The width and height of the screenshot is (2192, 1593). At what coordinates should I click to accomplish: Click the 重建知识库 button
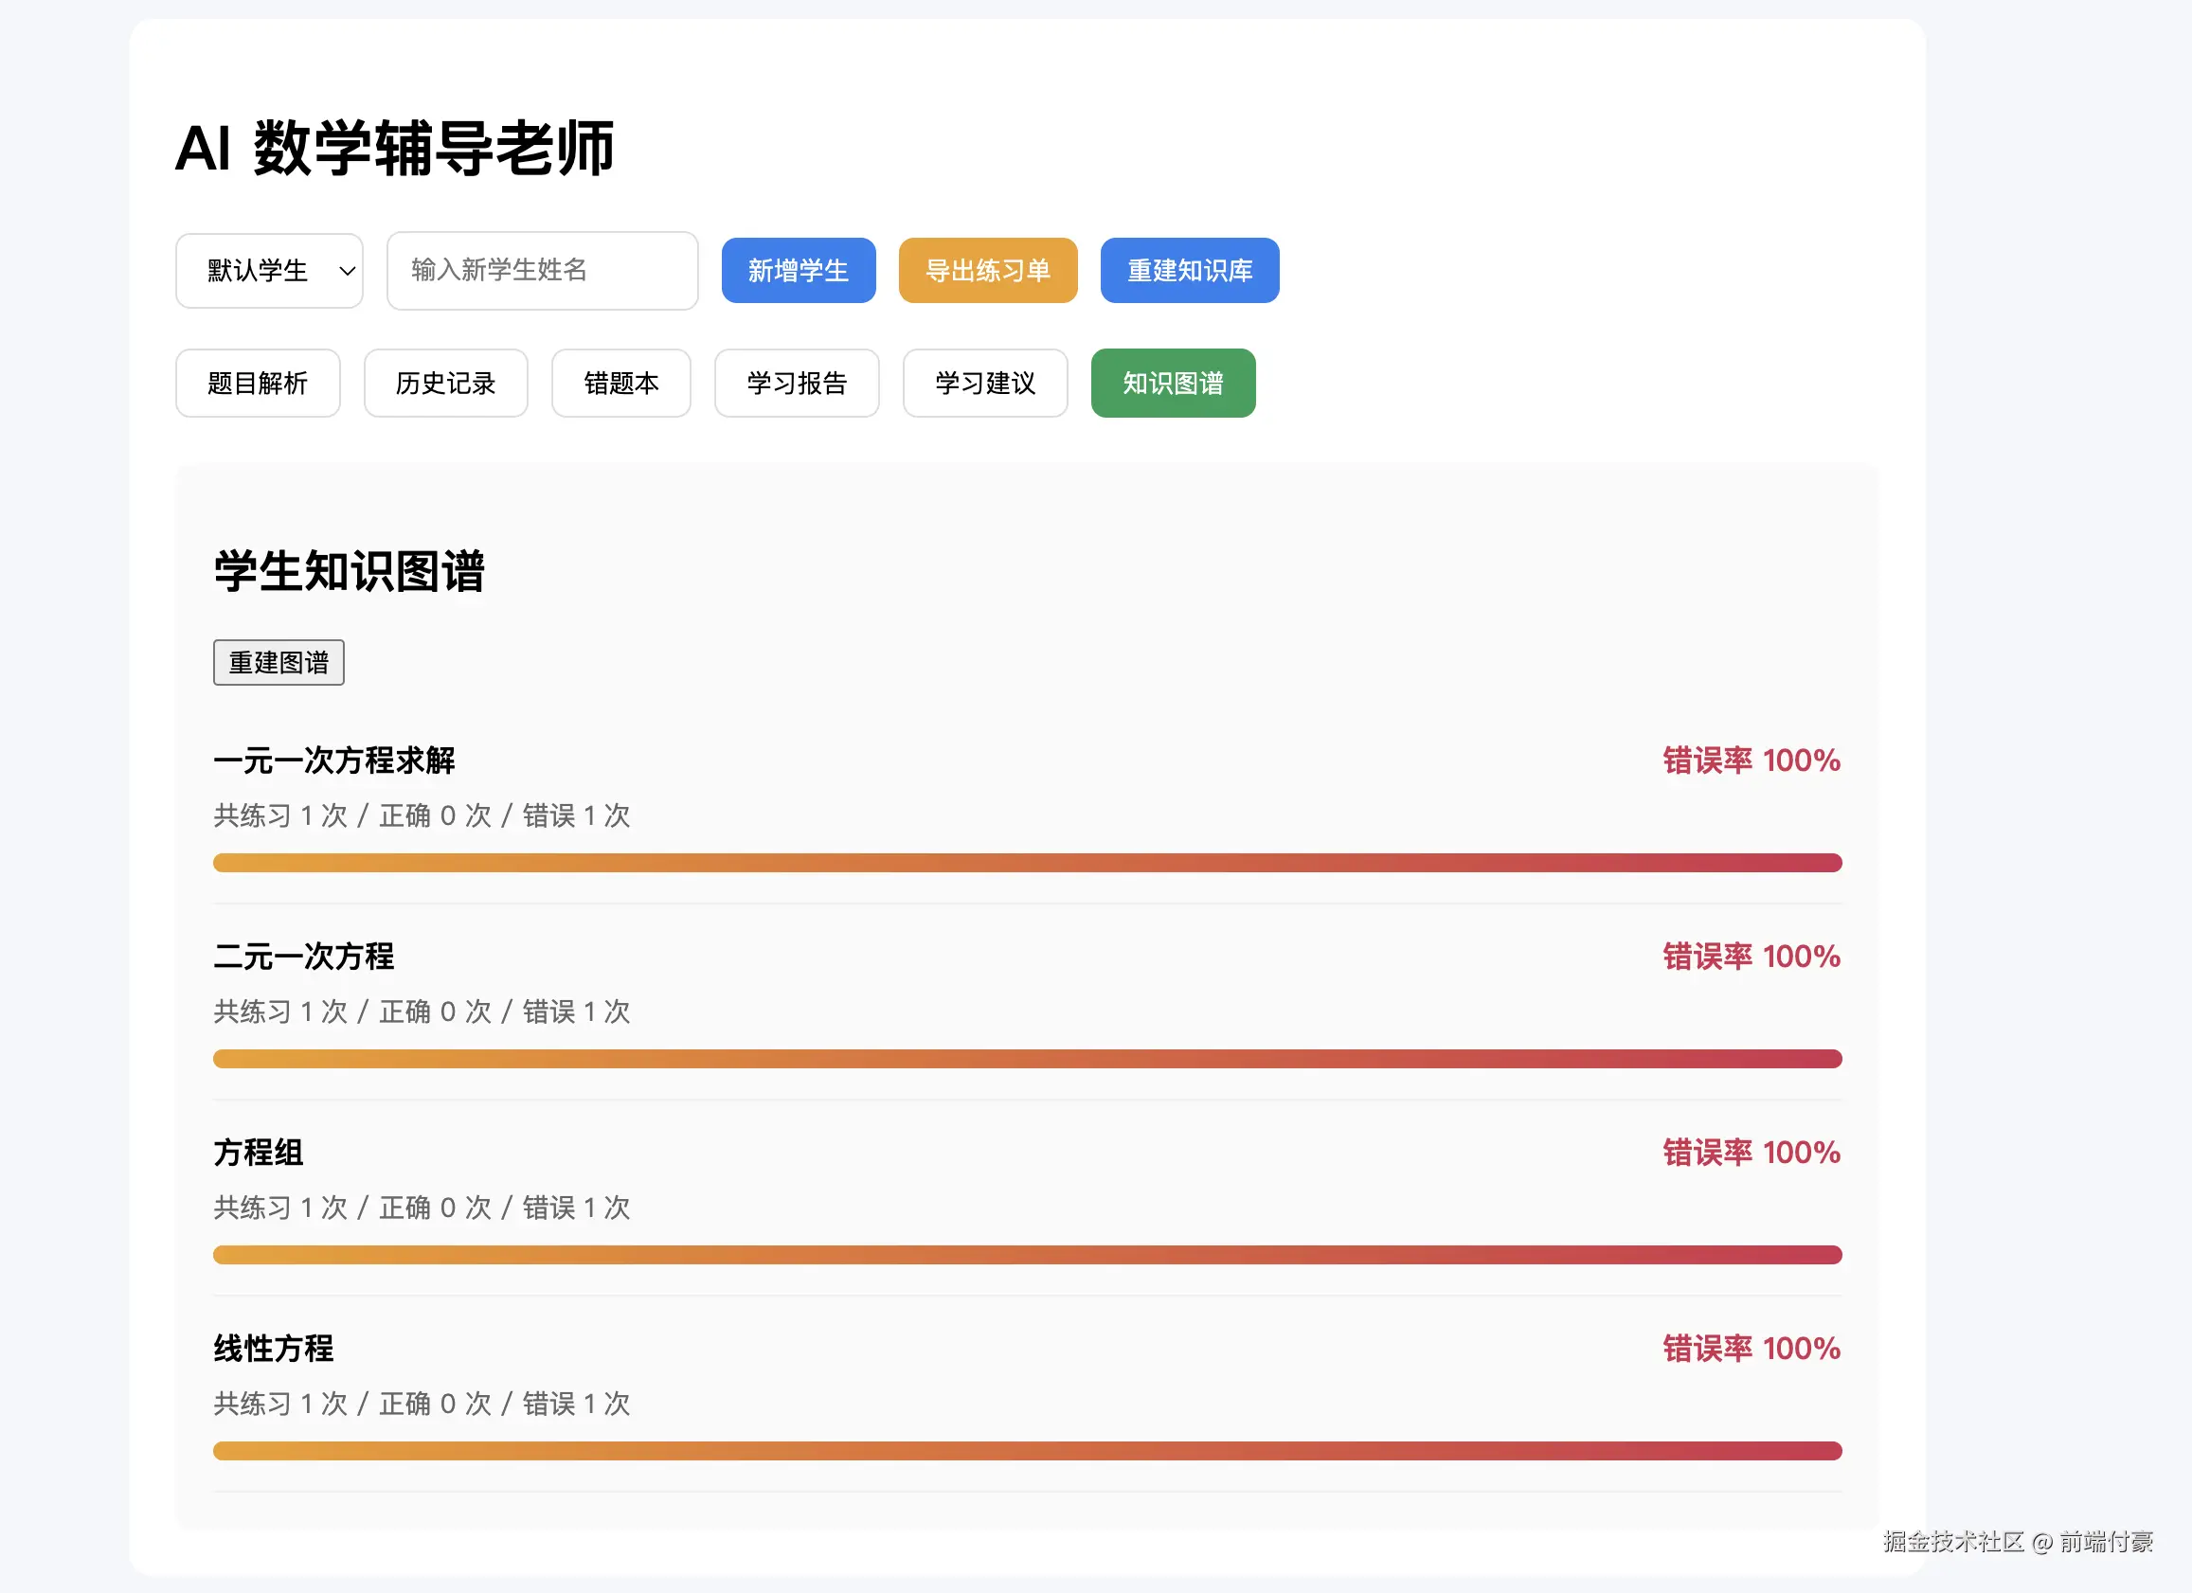coord(1189,271)
